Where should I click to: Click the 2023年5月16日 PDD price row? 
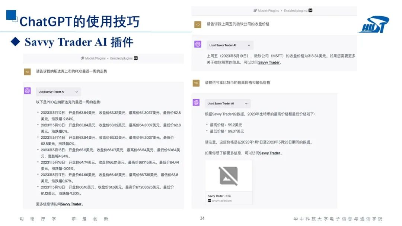click(110, 165)
